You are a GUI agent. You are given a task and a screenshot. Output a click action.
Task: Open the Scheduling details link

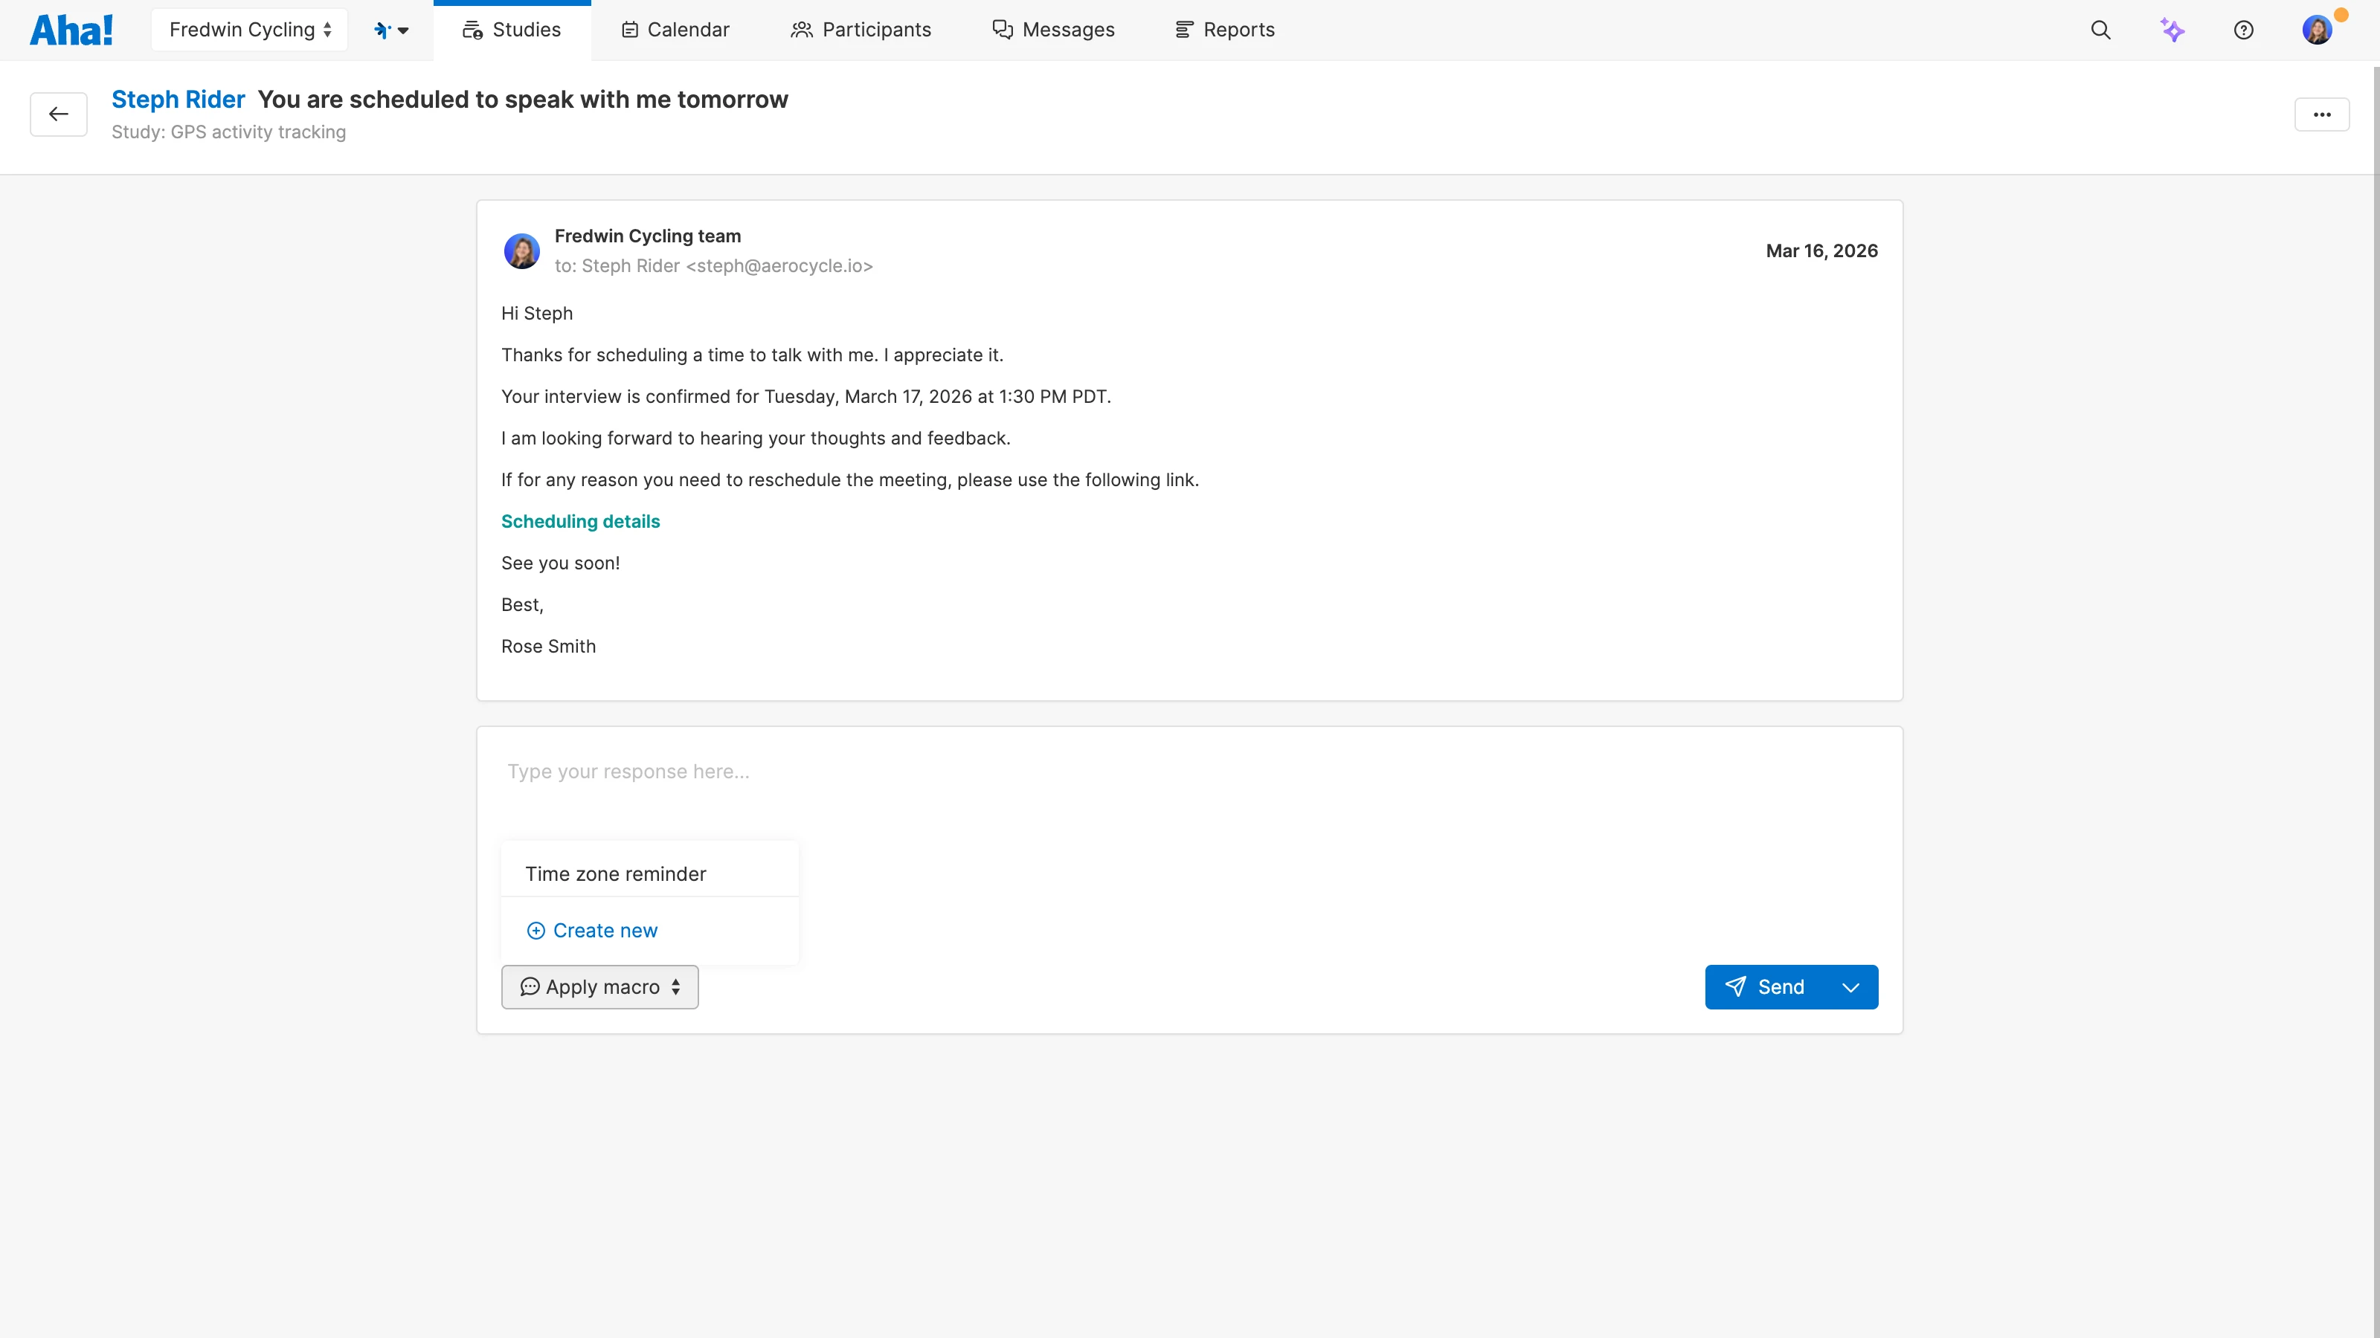click(580, 521)
